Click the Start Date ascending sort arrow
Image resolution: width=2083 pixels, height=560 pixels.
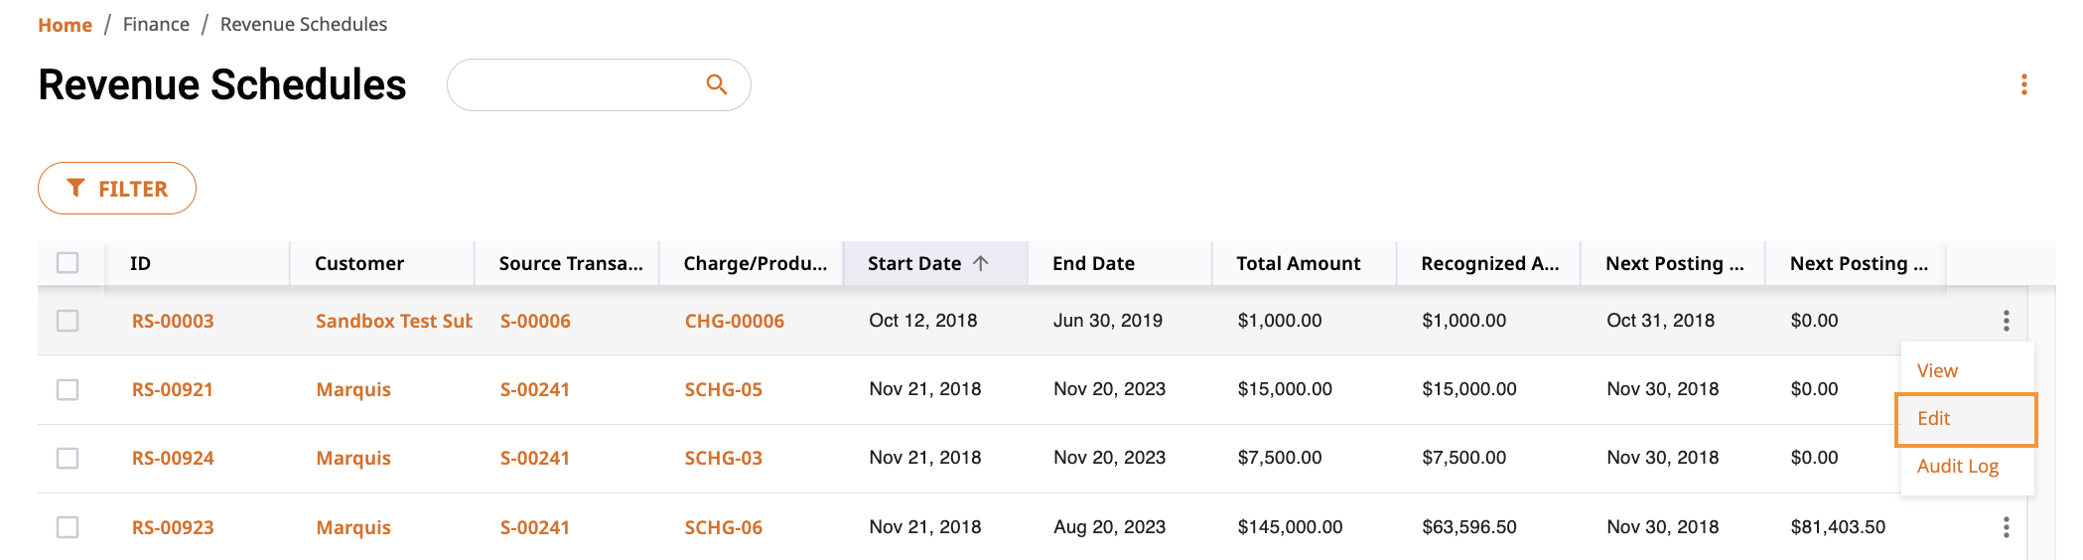click(x=980, y=263)
